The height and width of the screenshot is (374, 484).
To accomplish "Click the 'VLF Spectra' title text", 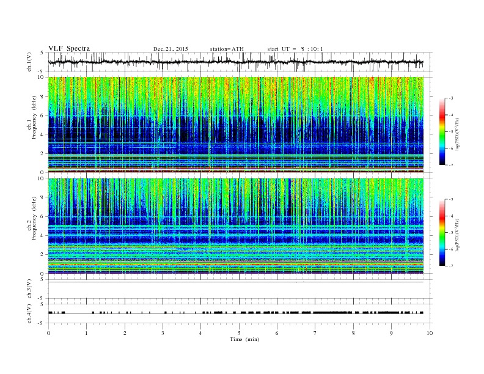I will click(69, 48).
